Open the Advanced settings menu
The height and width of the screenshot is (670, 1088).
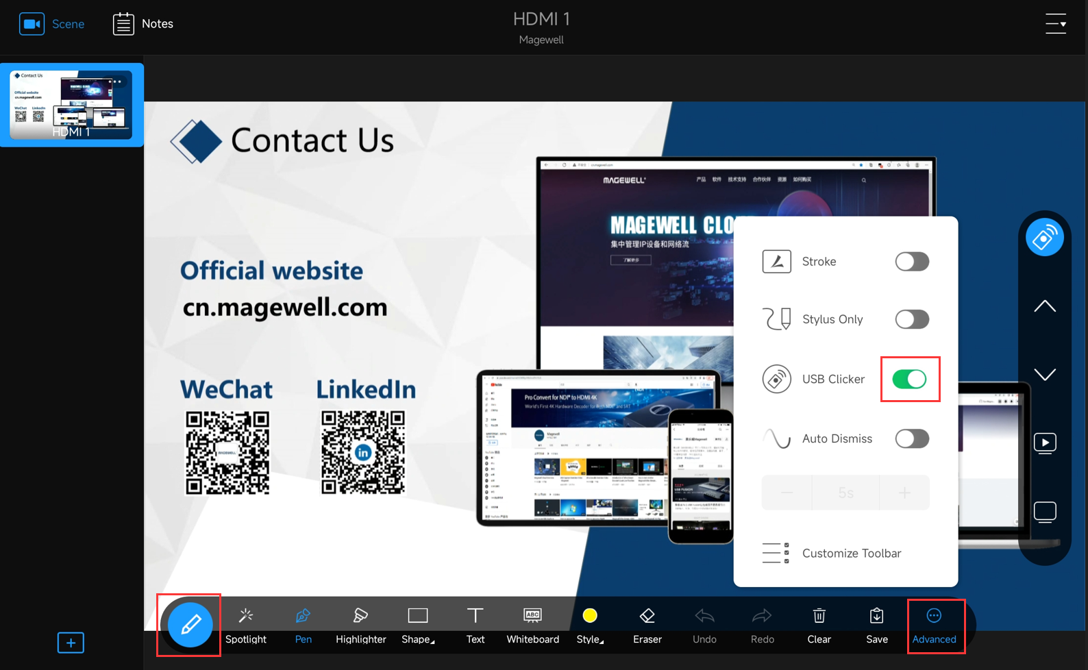point(934,626)
